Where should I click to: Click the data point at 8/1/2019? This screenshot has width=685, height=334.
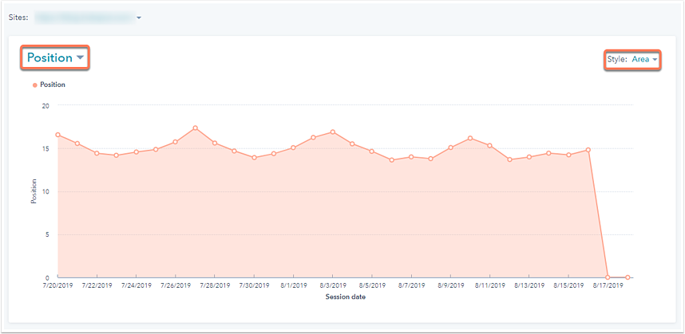pyautogui.click(x=293, y=147)
